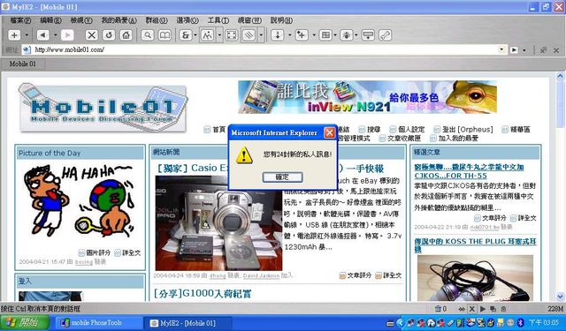
Task: Open the KOSS THE PLUG earphone article link
Action: [x=475, y=245]
